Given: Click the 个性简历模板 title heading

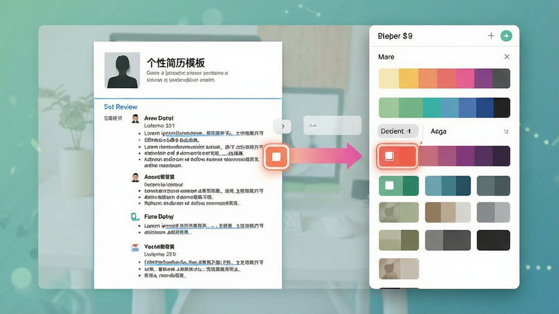Looking at the screenshot, I should coord(176,63).
